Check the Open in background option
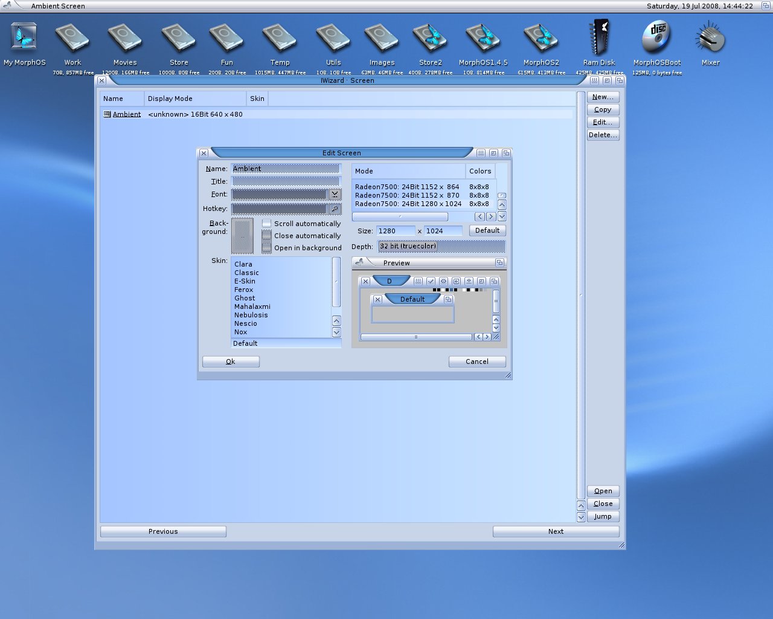Screen dimensions: 773x619 (x=266, y=248)
